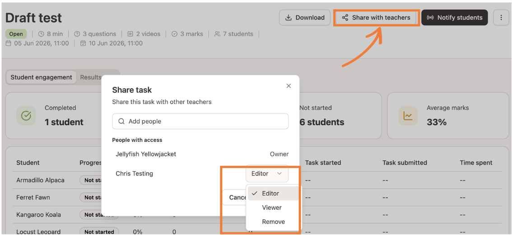Click the chevron arrow in Editor dropdown
Screen dimensions: 512x235
279,173
